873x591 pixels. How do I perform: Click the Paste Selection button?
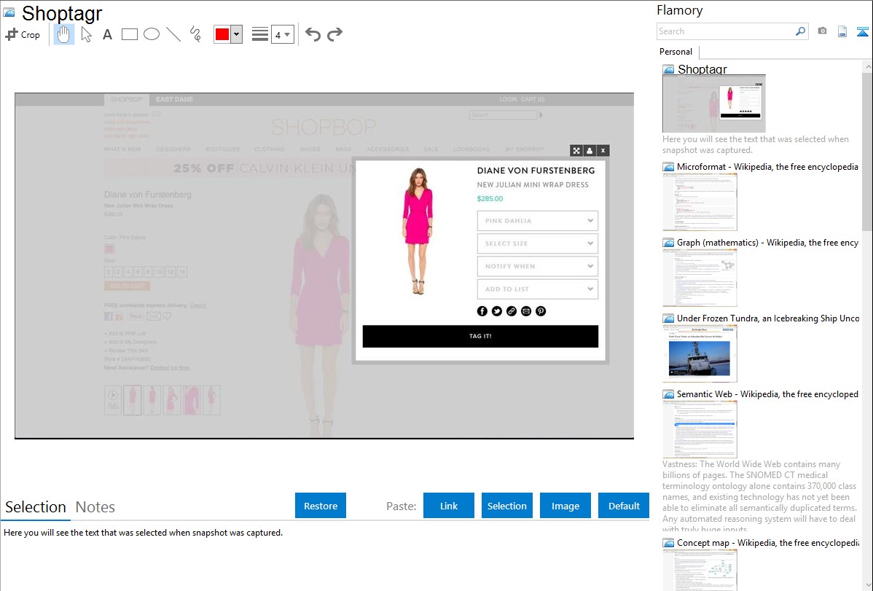[x=506, y=506]
